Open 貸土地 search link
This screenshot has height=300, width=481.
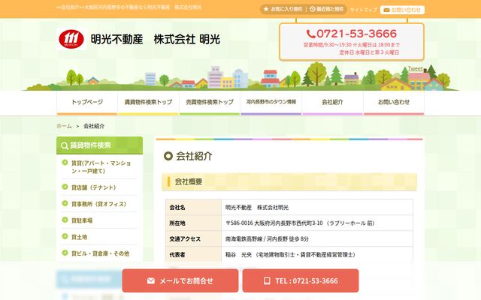point(79,237)
